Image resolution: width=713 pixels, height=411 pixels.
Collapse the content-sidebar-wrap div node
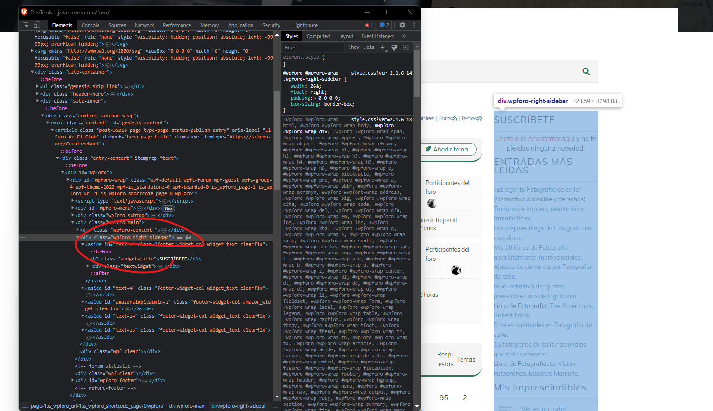42,116
